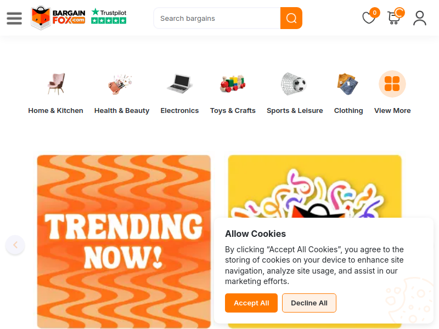
Task: Open the Health & Beauty category
Action: [x=122, y=111]
